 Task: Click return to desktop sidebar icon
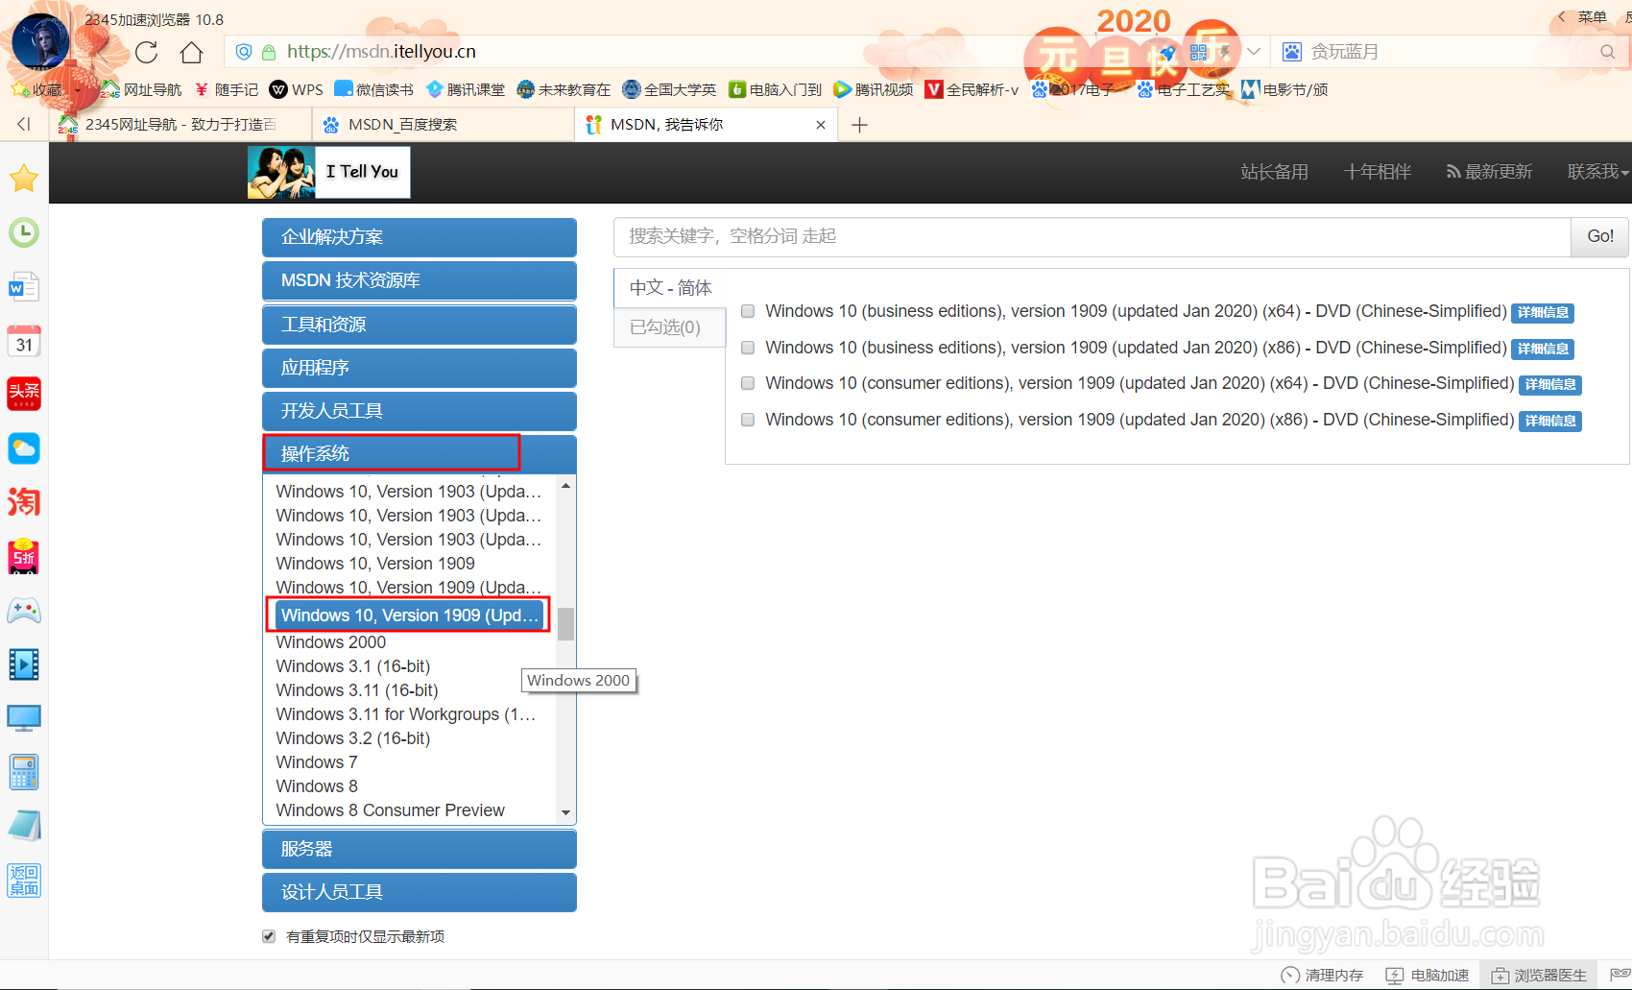pos(24,881)
